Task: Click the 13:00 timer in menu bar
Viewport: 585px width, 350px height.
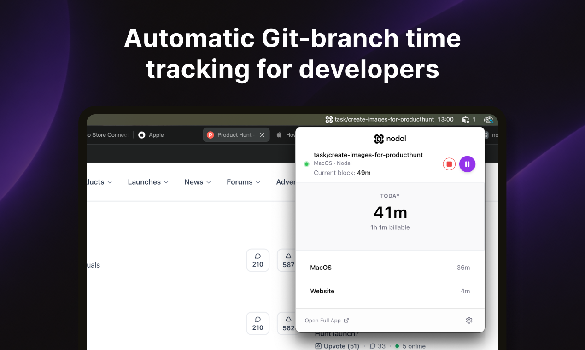Action: [x=445, y=119]
